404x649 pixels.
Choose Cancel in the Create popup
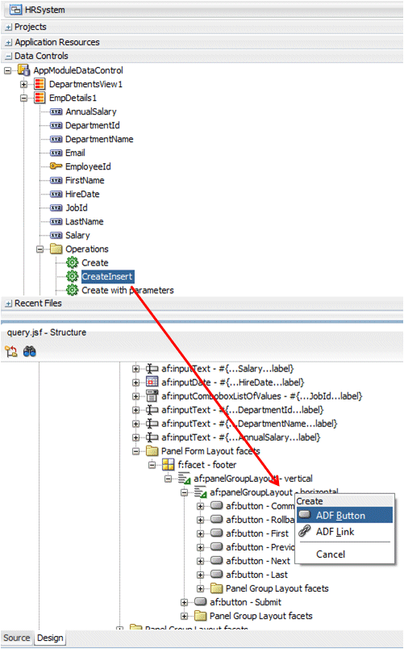(x=331, y=554)
